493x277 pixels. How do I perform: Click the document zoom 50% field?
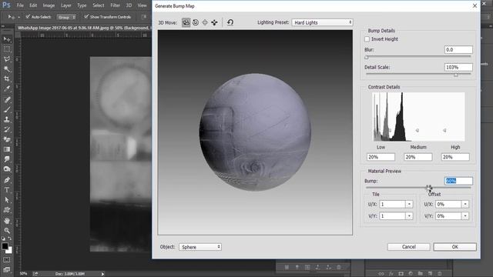coord(23,274)
